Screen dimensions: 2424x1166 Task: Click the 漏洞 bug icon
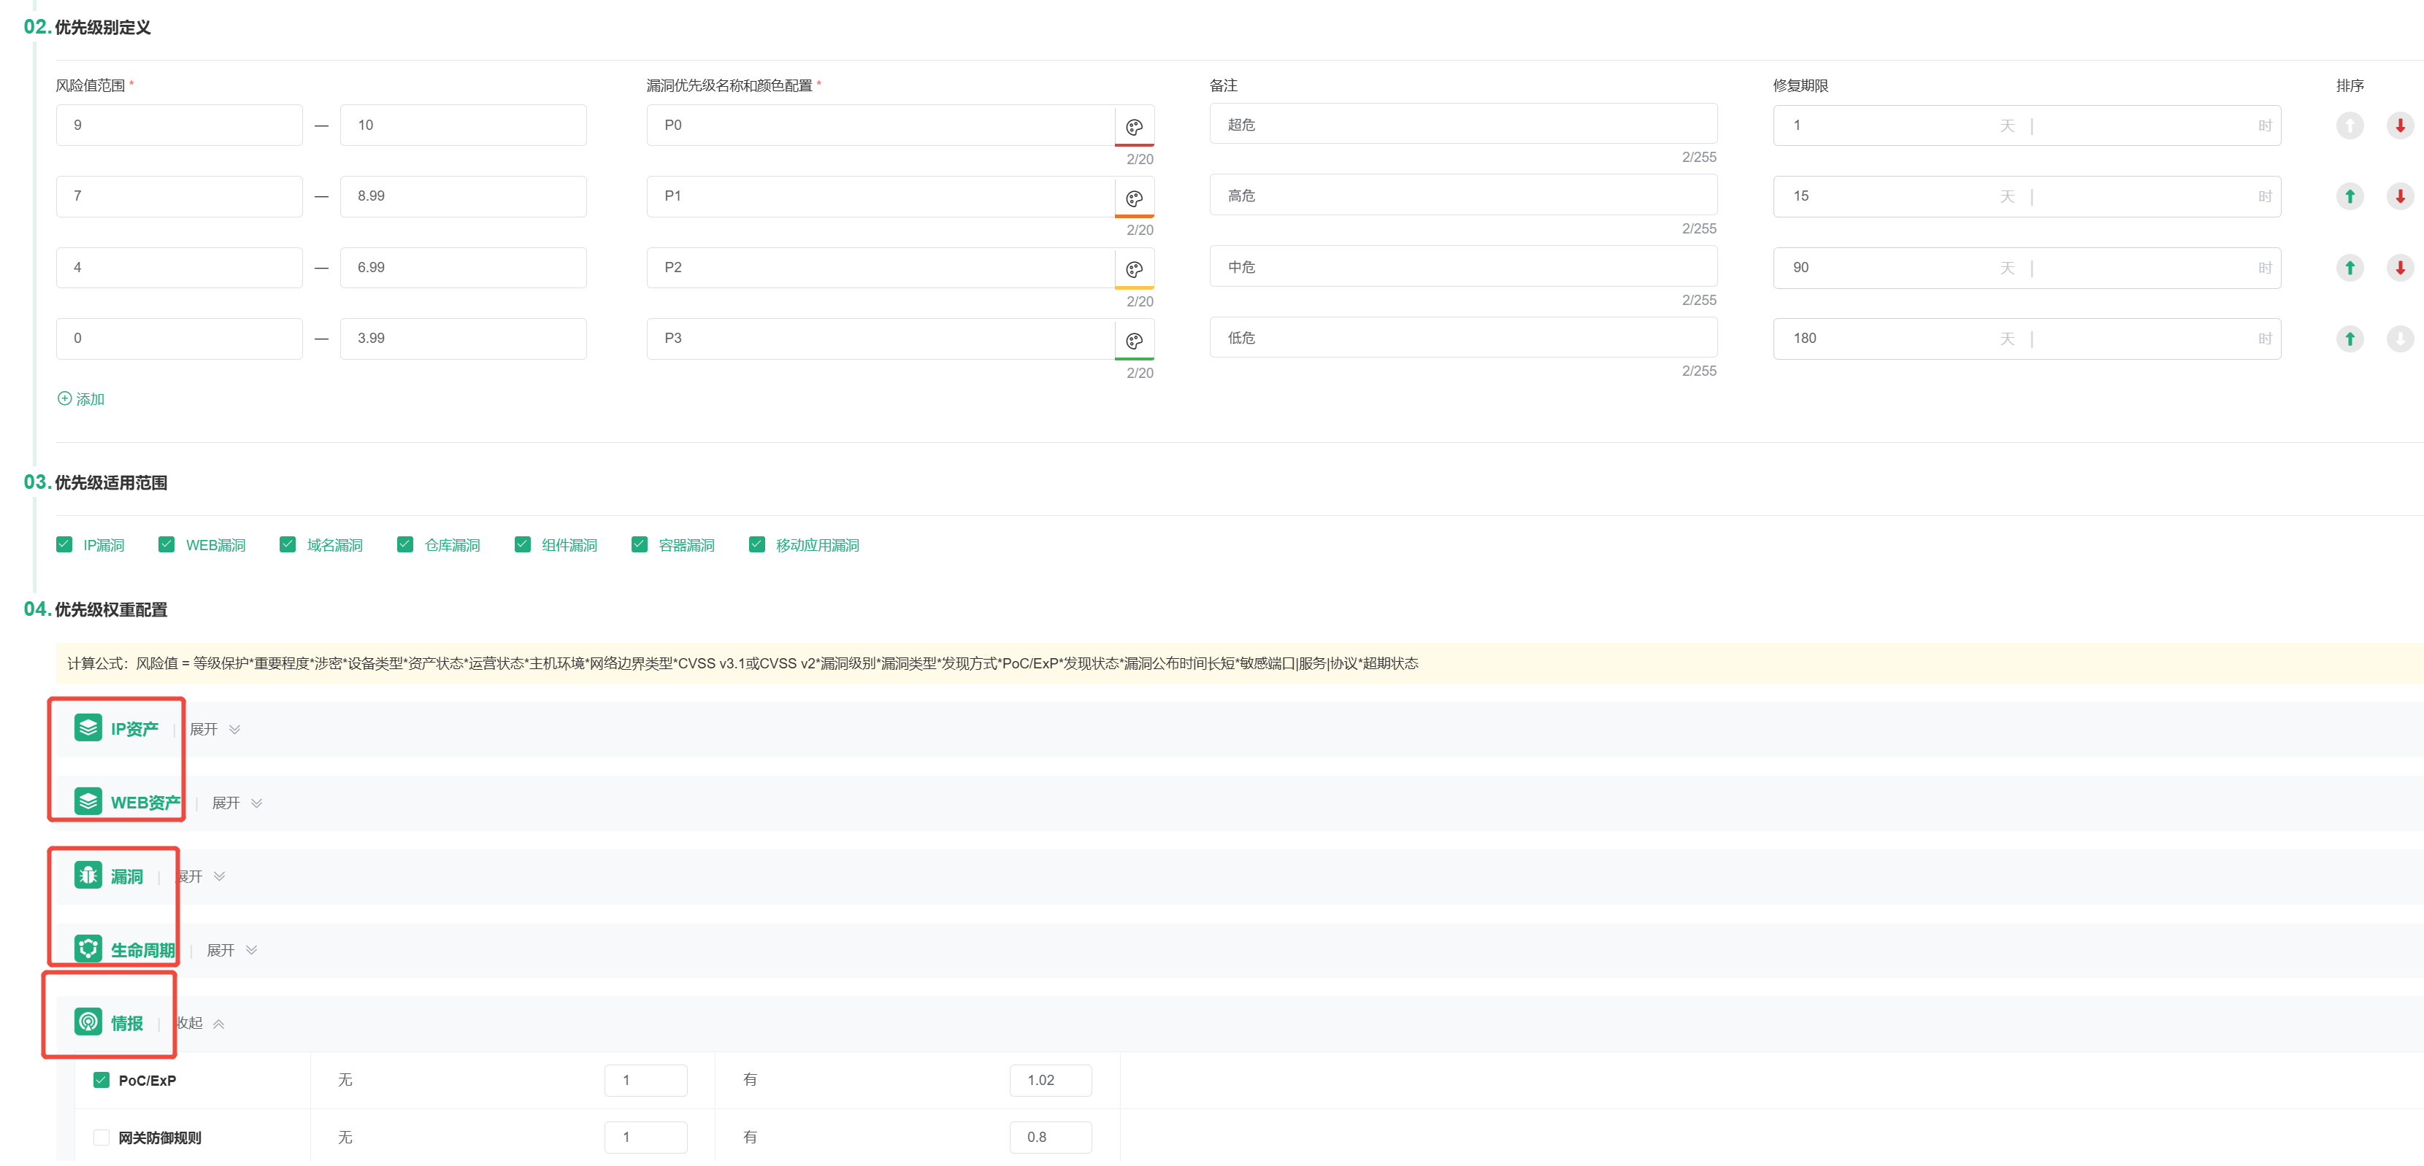pos(88,876)
